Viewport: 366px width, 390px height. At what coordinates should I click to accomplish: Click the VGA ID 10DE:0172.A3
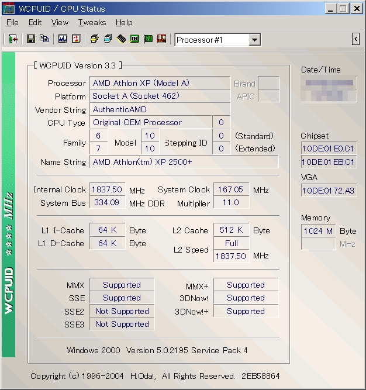tap(329, 191)
